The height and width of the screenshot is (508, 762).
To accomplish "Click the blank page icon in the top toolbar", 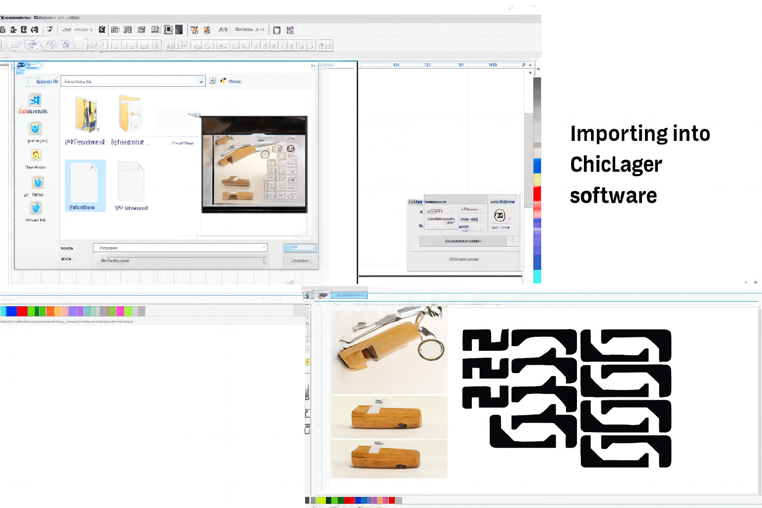I will pos(277,30).
